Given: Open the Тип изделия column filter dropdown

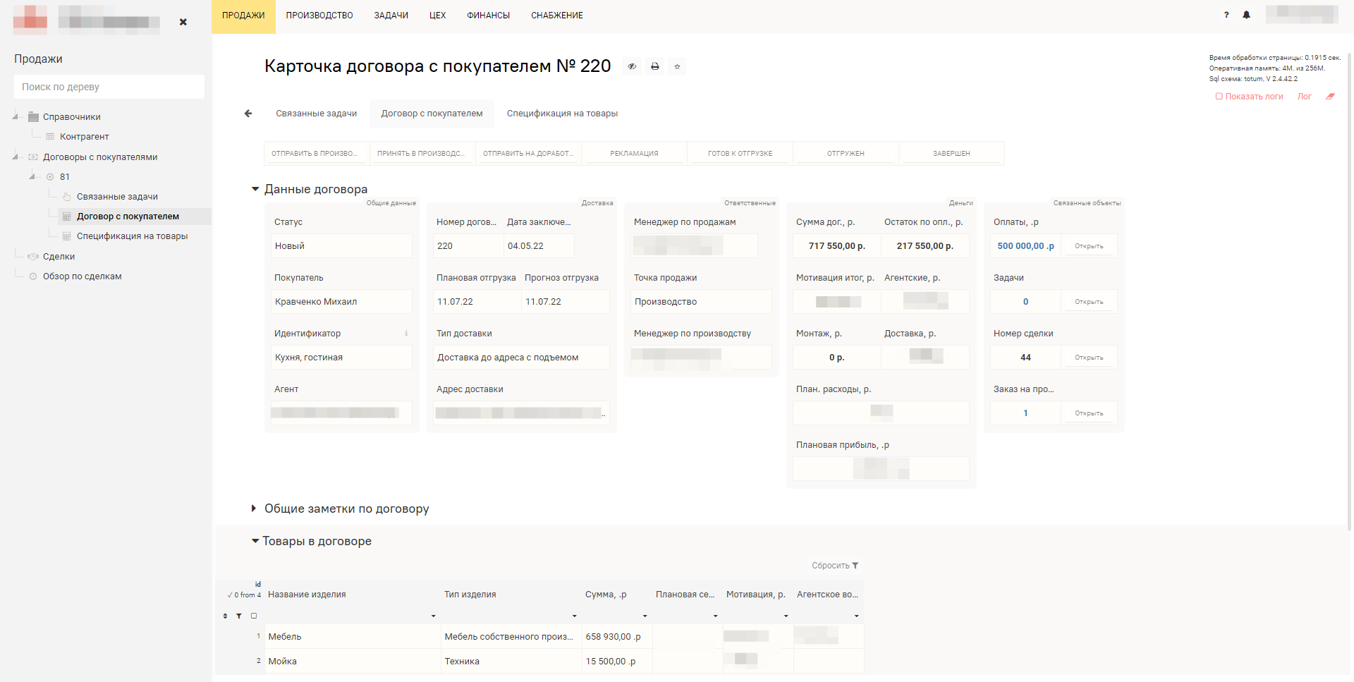Looking at the screenshot, I should pyautogui.click(x=574, y=616).
